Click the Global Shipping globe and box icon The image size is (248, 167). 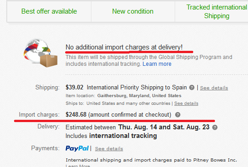40,53
